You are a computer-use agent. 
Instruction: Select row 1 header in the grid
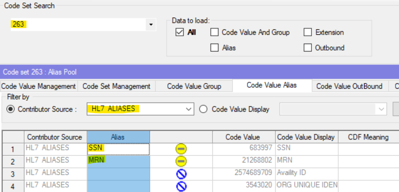[13, 149]
